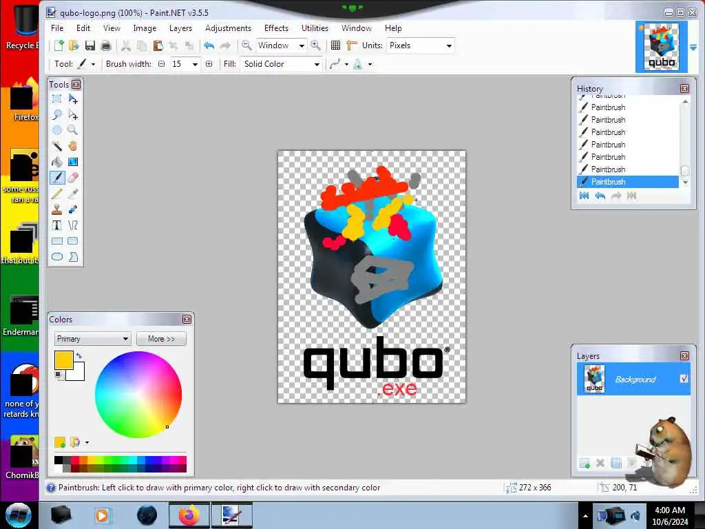Select the Color Picker eyedropper tool
This screenshot has width=705, height=529.
73,194
